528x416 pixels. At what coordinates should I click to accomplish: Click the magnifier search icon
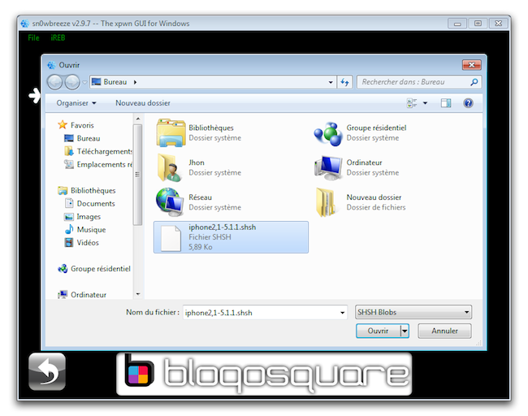coord(474,82)
